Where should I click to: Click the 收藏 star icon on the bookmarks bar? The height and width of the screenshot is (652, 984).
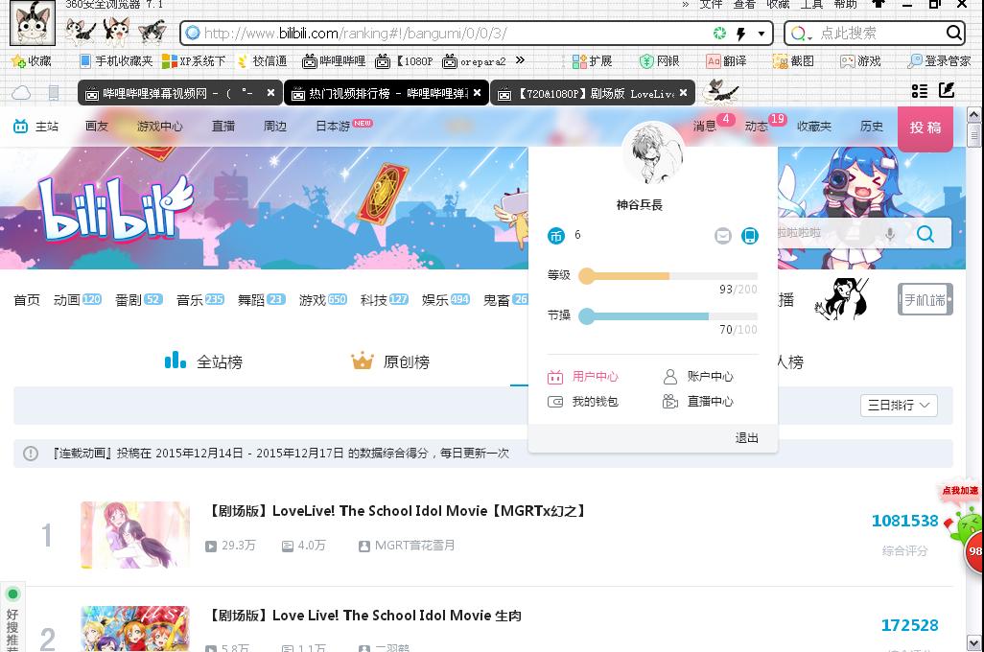pyautogui.click(x=18, y=60)
